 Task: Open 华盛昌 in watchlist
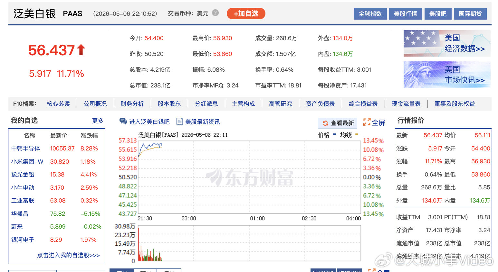(20, 214)
